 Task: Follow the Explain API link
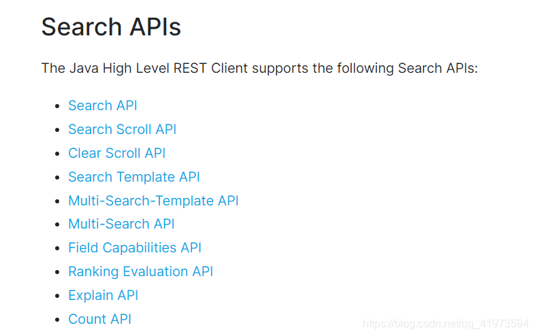point(103,295)
